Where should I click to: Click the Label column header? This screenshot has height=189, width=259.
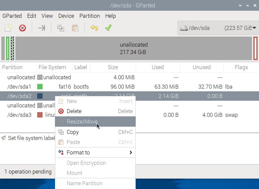tap(81, 67)
